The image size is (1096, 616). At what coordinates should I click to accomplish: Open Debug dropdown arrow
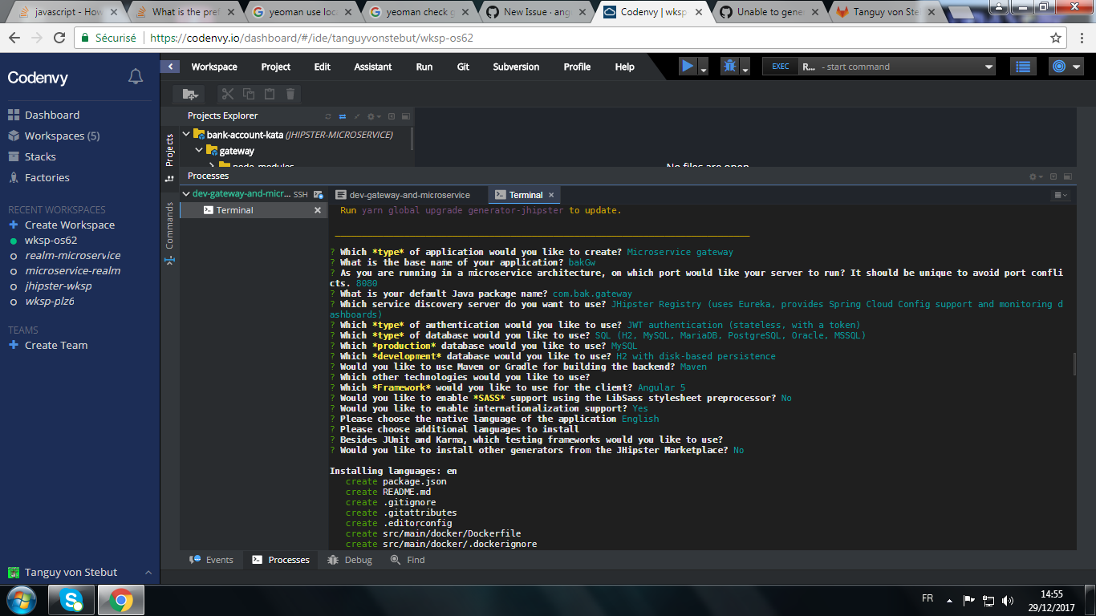click(x=745, y=70)
